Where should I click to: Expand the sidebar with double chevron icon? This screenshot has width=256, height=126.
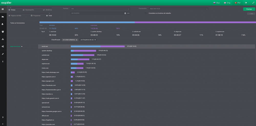[x=3, y=124]
